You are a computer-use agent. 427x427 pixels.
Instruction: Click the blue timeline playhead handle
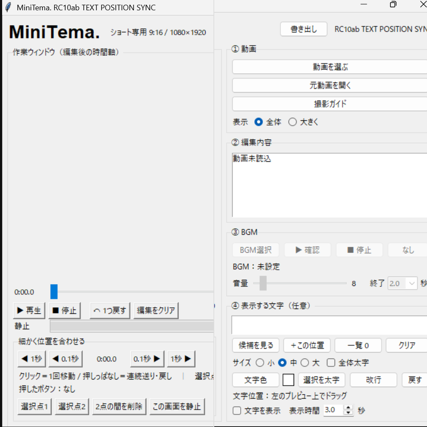[54, 291]
